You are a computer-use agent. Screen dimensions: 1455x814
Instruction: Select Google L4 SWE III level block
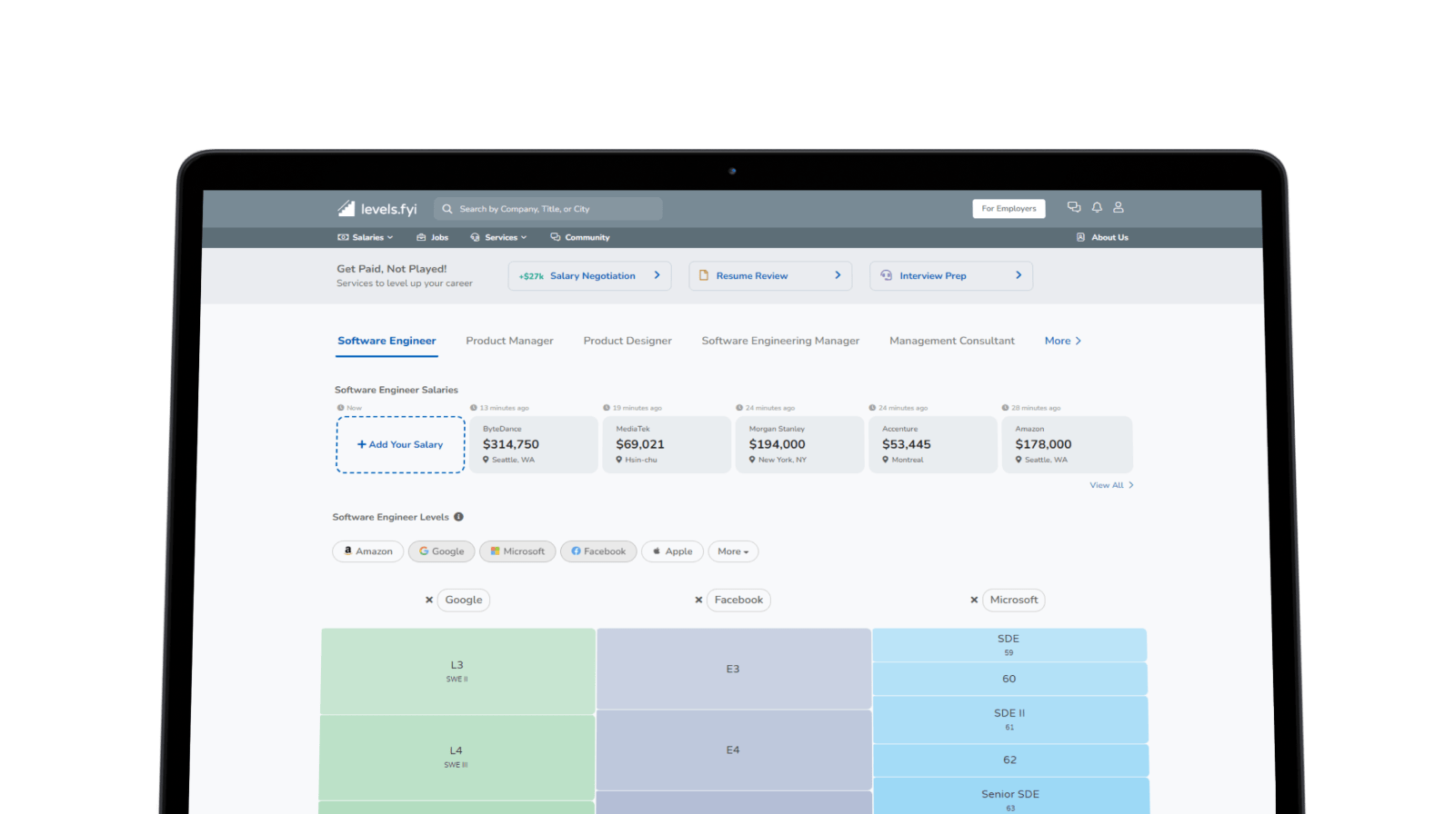[457, 757]
